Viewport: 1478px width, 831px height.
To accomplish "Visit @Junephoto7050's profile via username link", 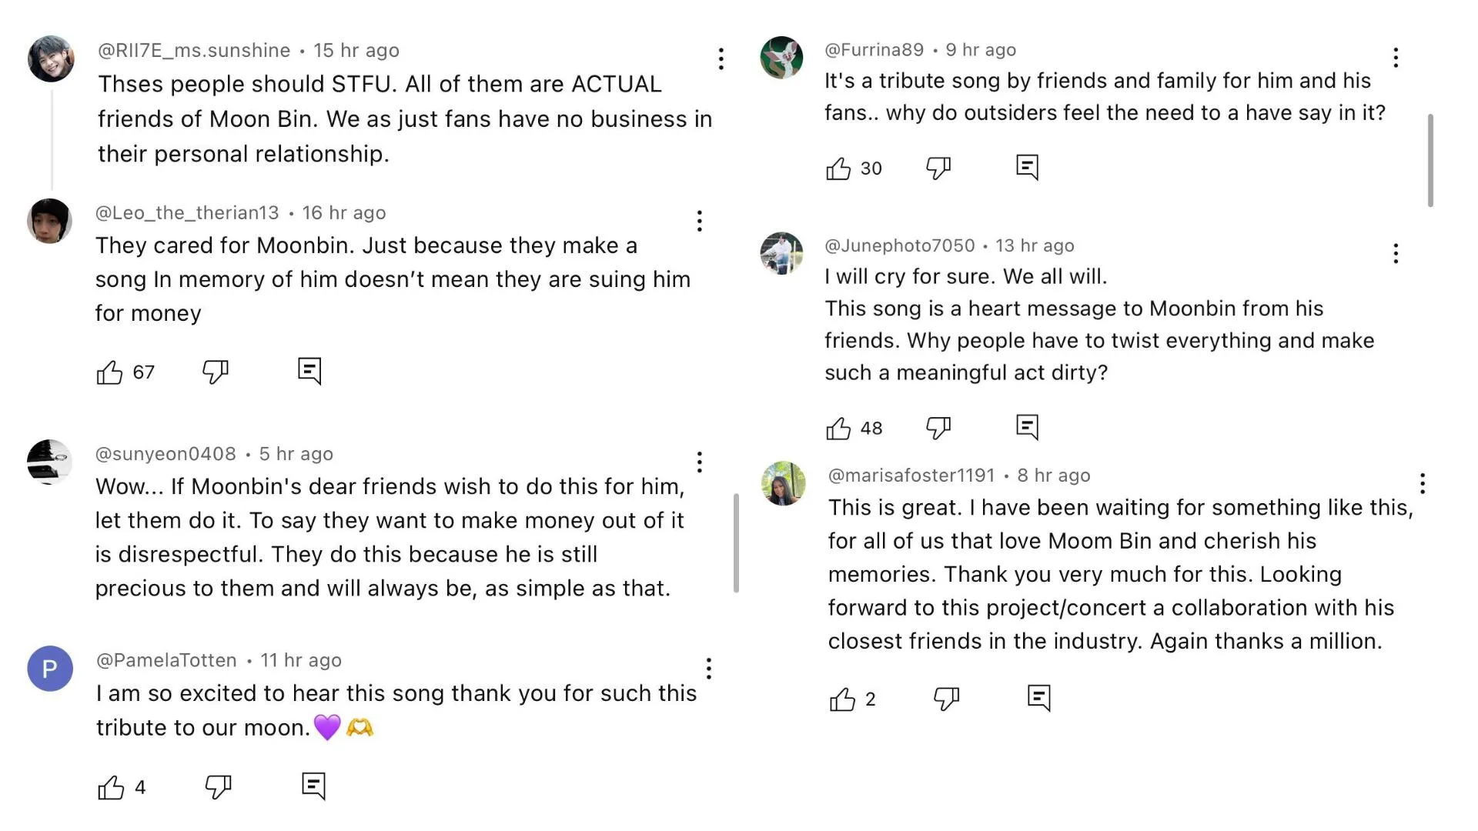I will (x=899, y=245).
